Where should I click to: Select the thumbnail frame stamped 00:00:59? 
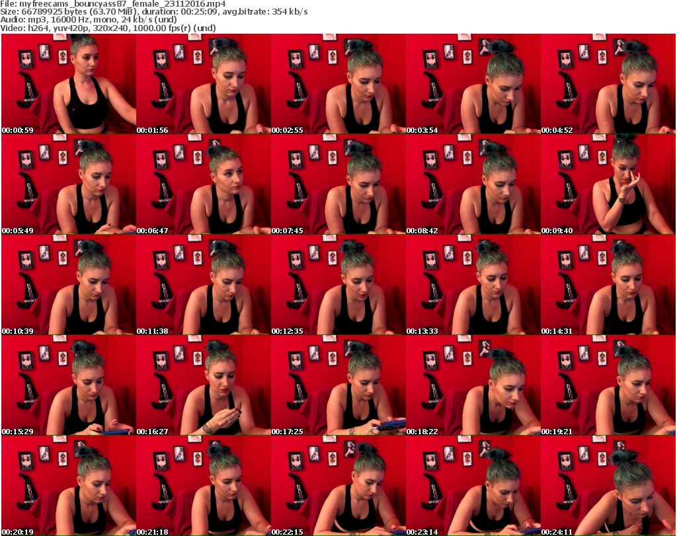[x=69, y=84]
